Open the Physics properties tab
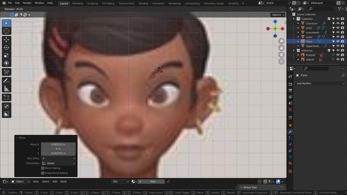Viewport: 347px width, 195px height. point(291,145)
